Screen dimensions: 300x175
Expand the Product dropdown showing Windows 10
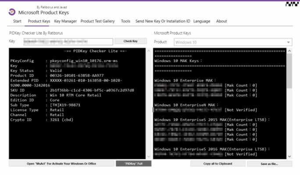[233, 42]
